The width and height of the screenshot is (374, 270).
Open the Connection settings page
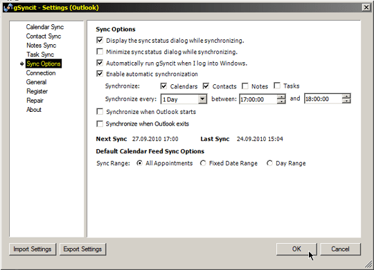tap(41, 73)
